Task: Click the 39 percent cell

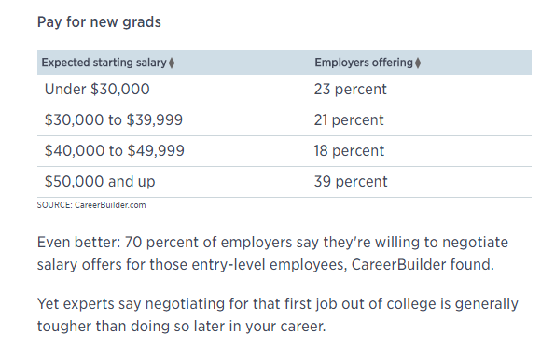Action: [x=351, y=182]
